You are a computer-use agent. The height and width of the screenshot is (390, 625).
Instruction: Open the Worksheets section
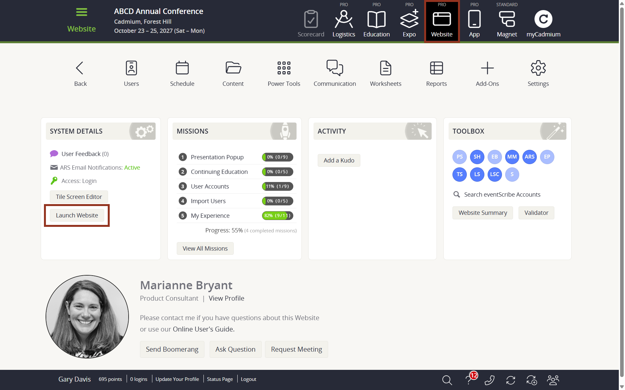tap(385, 72)
